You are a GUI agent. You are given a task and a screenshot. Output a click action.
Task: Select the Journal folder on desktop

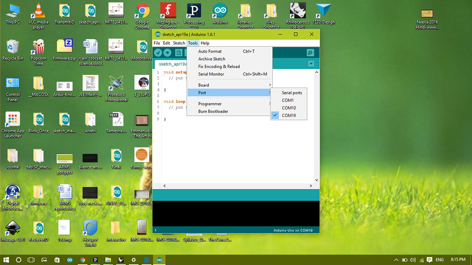pos(13,159)
